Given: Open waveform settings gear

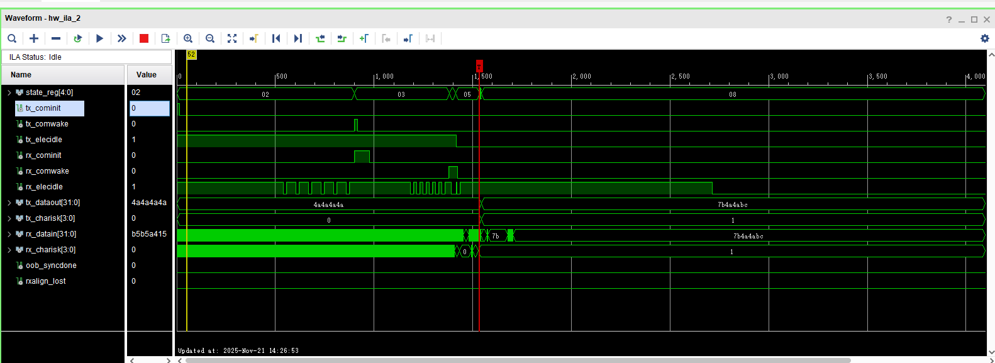Looking at the screenshot, I should (985, 38).
